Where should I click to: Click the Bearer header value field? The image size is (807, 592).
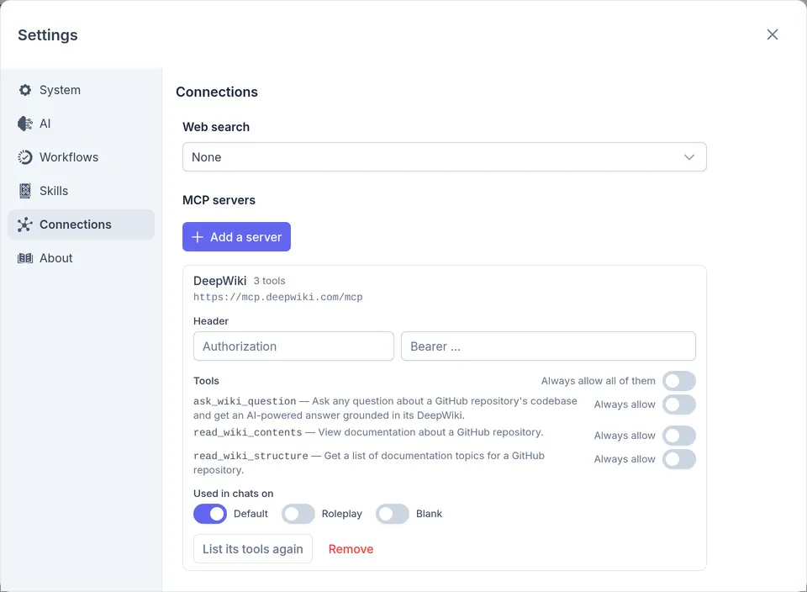[548, 346]
